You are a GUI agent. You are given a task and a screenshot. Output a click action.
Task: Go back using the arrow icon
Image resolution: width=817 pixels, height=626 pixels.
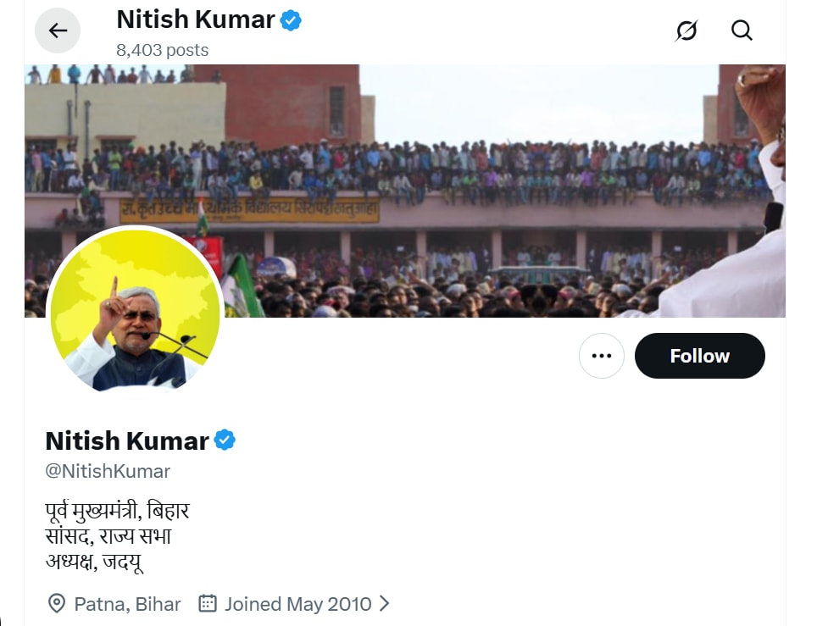(x=57, y=30)
